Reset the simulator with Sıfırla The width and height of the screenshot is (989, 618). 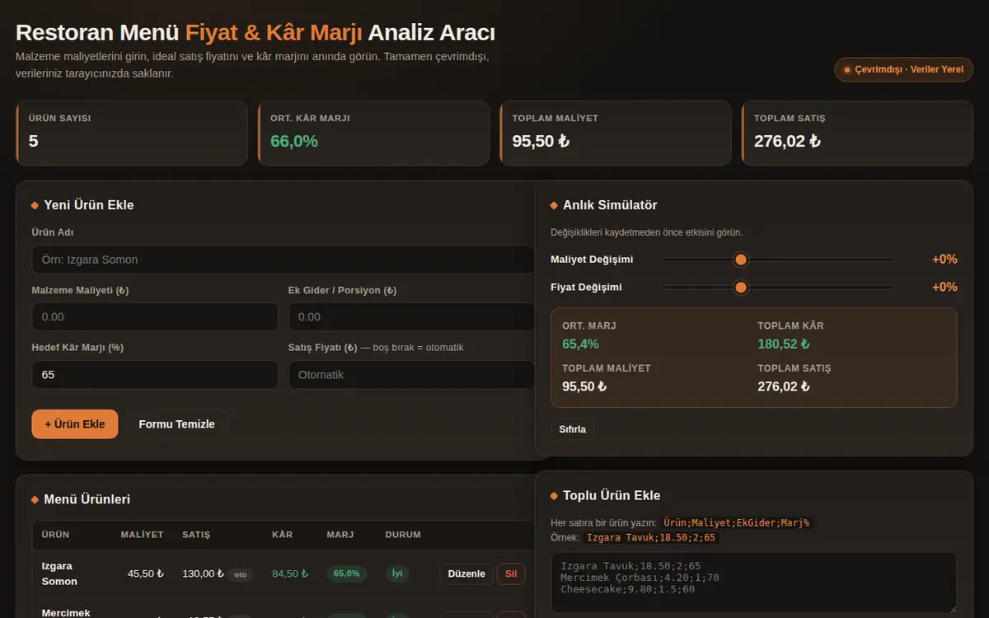pos(572,429)
